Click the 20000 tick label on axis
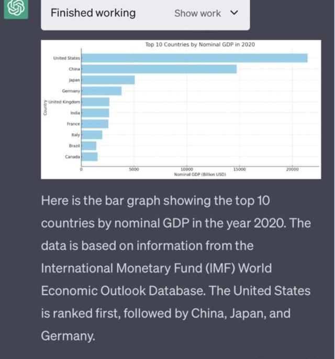Screen dimensions: 335x359 point(293,169)
